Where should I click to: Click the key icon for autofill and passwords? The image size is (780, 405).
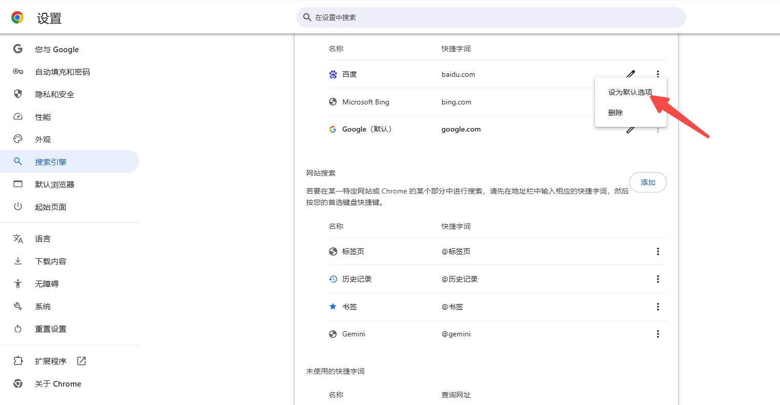click(x=18, y=72)
